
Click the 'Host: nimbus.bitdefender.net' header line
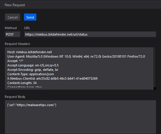[x=30, y=52]
